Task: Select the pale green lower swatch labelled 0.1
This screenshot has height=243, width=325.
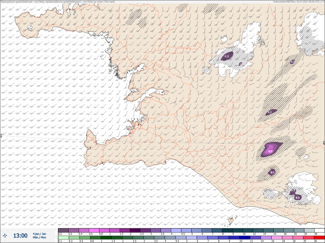Action: point(63,238)
